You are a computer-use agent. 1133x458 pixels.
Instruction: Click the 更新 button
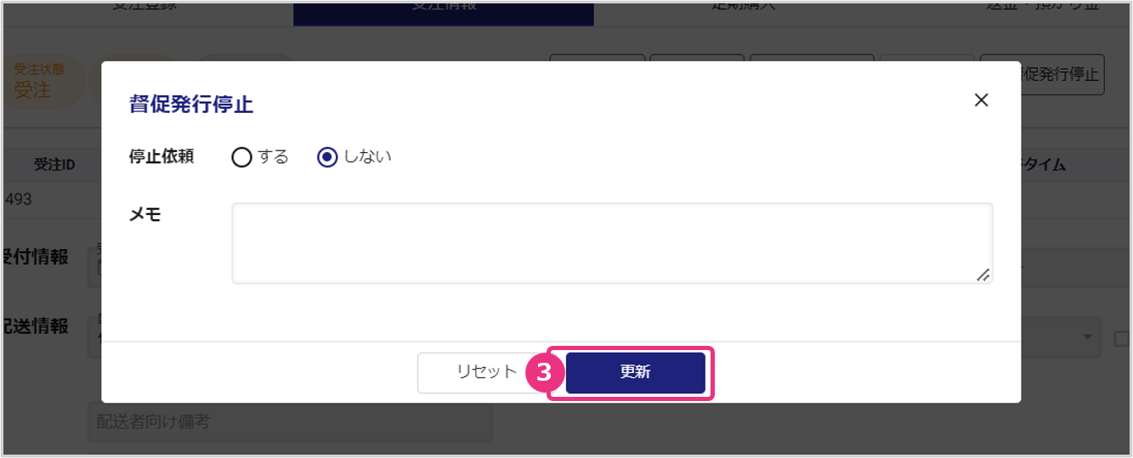pyautogui.click(x=636, y=373)
